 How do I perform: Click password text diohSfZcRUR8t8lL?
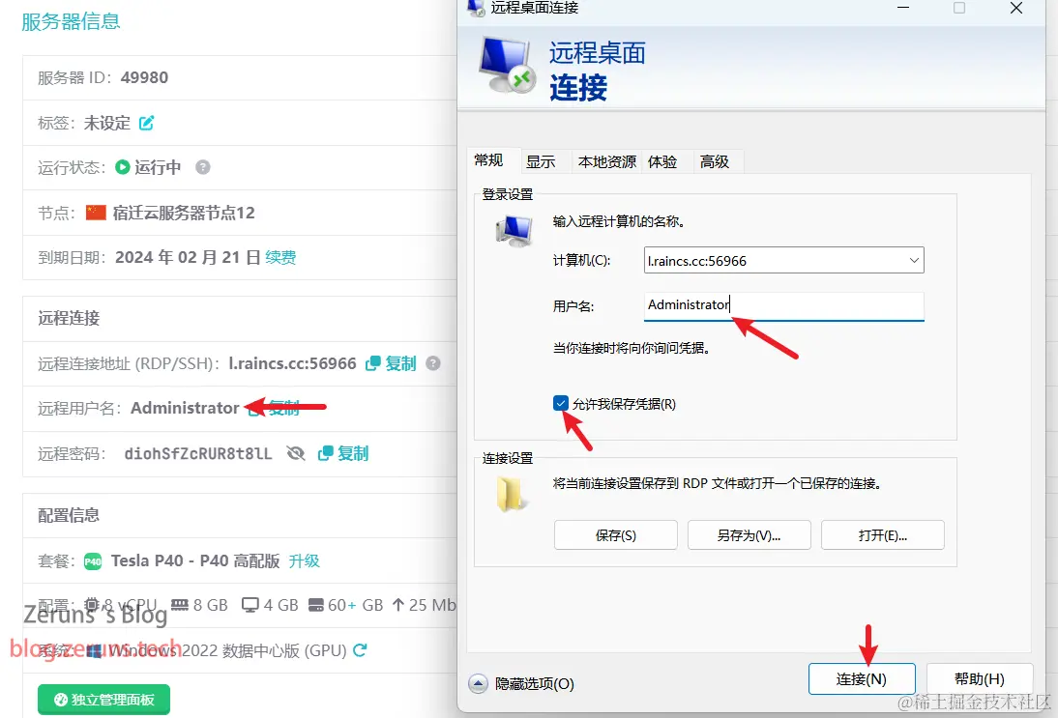[198, 454]
